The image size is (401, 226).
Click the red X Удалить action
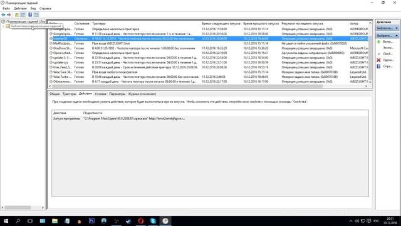(x=385, y=60)
